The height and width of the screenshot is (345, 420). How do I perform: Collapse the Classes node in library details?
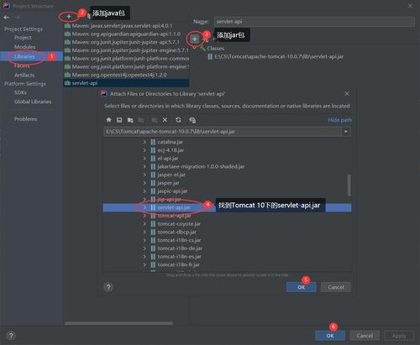tap(194, 48)
